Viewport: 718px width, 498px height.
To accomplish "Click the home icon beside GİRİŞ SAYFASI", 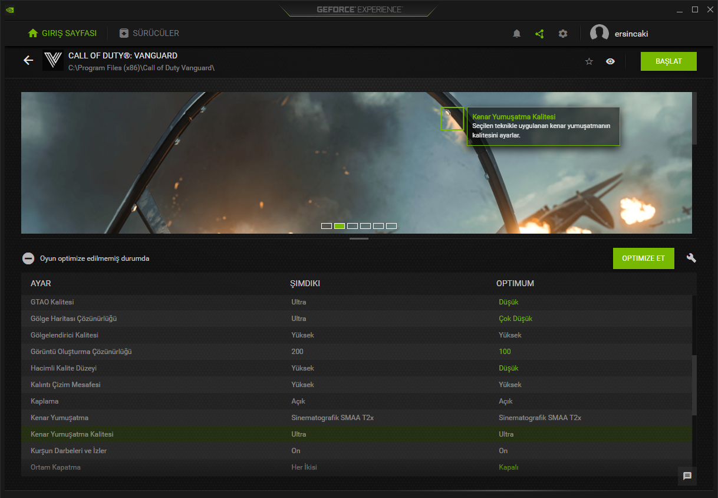I will click(x=33, y=33).
